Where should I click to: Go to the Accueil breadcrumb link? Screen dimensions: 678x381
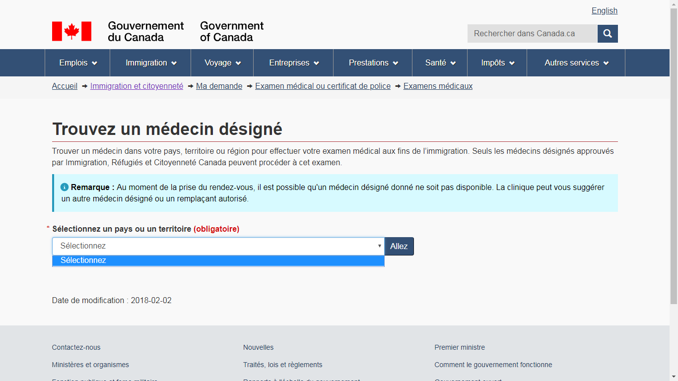(x=65, y=86)
